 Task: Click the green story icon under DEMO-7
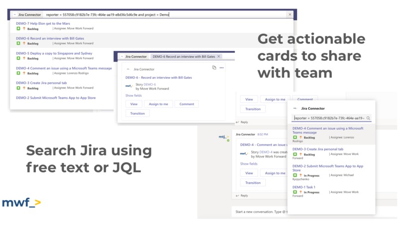[x=18, y=29]
